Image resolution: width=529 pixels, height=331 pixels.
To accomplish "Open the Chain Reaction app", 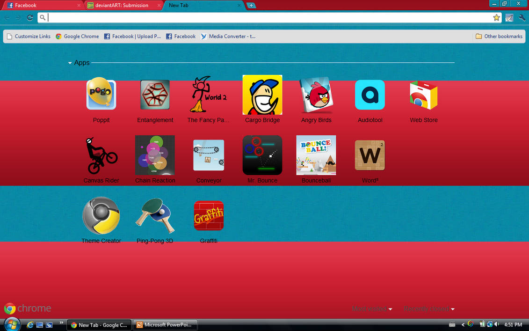I will 155,155.
